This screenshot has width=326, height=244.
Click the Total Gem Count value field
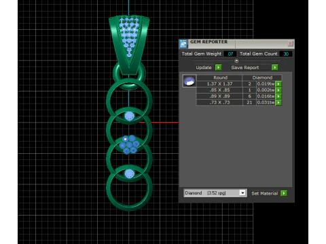286,54
